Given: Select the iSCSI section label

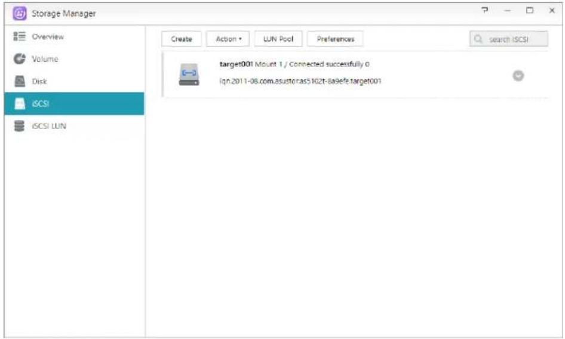Looking at the screenshot, I should pos(41,104).
